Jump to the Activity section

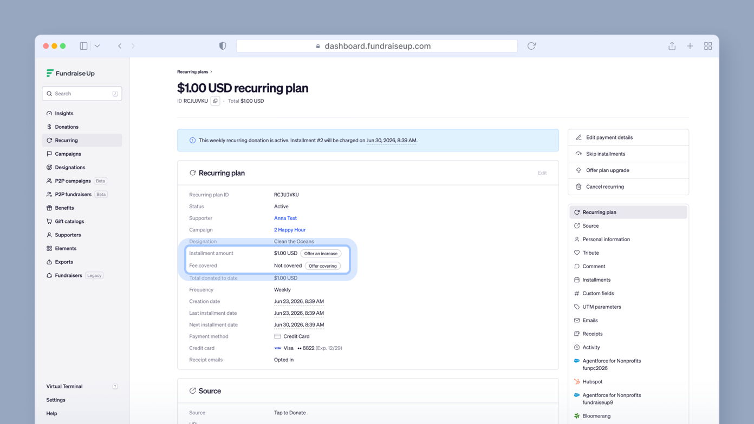[628, 347]
